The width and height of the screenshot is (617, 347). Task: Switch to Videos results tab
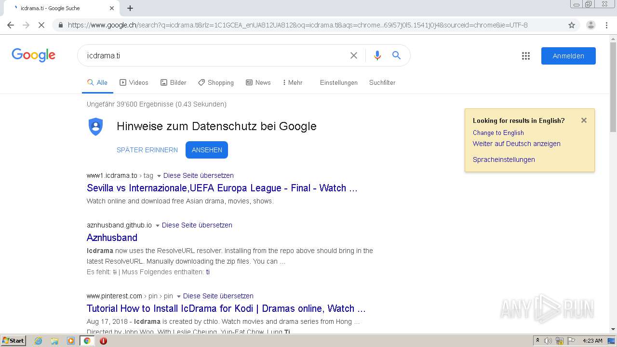[x=134, y=83]
